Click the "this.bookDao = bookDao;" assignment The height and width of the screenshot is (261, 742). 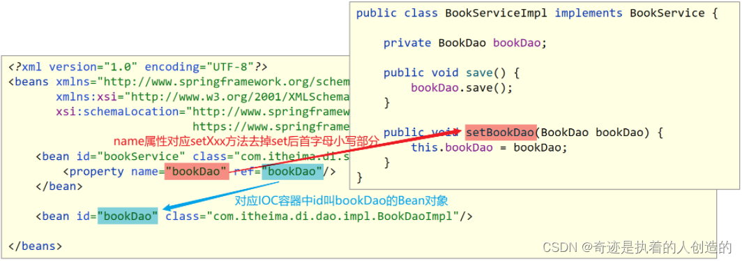pyautogui.click(x=489, y=147)
